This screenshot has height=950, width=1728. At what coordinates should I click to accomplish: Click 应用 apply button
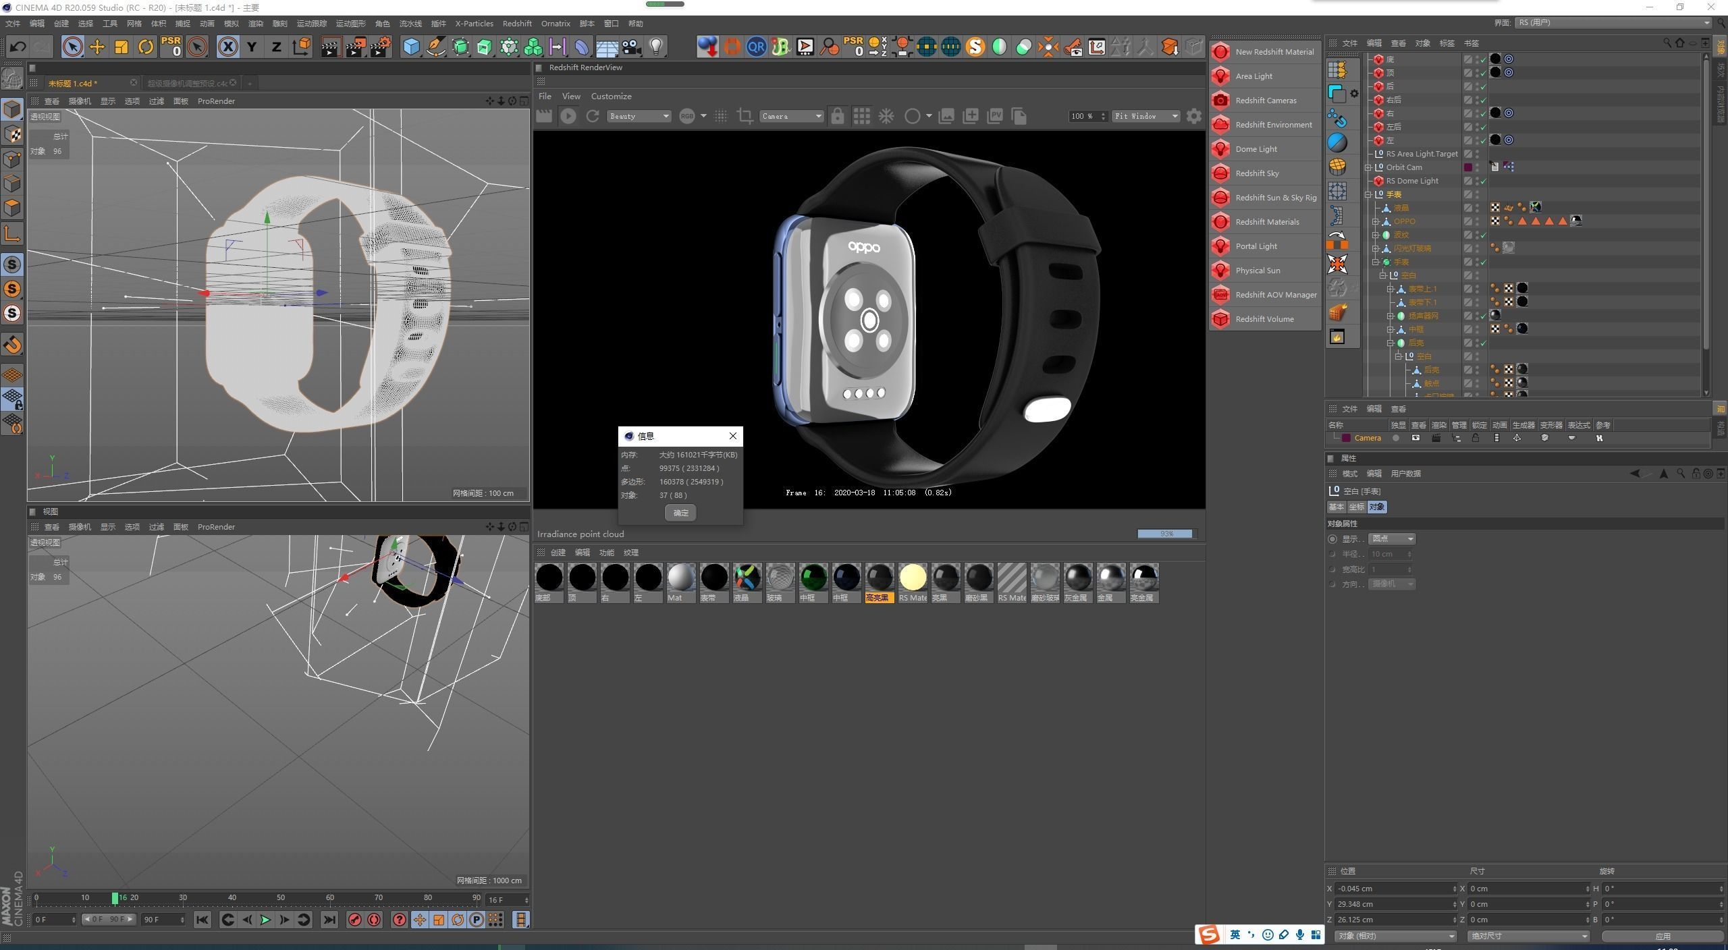(1663, 936)
